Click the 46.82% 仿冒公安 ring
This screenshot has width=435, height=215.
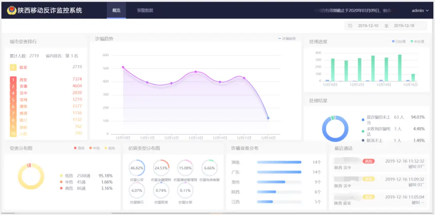pos(137,168)
